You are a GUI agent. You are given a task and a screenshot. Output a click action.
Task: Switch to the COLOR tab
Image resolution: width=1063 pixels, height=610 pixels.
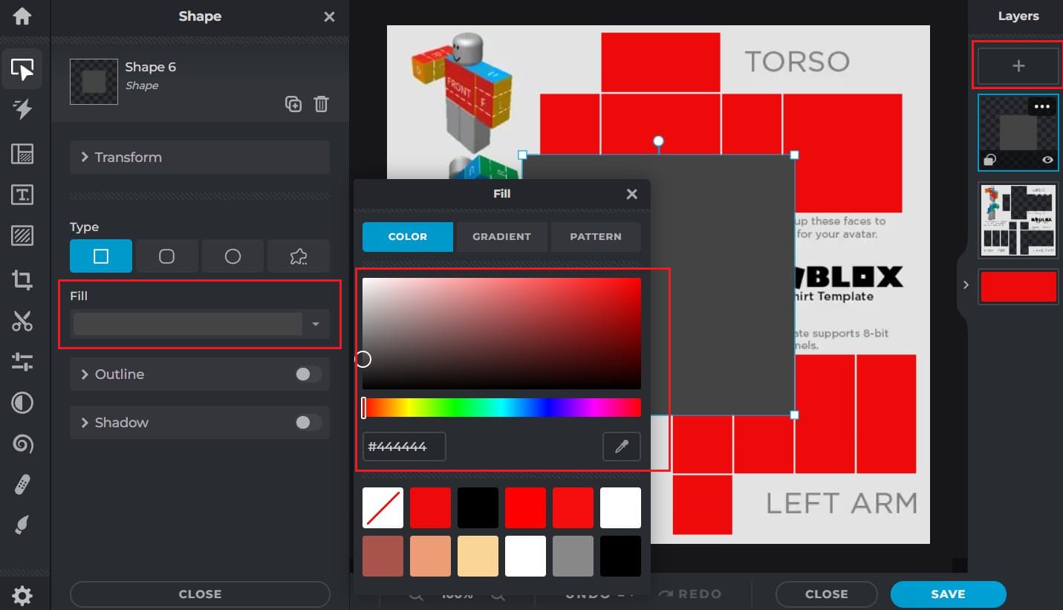(x=408, y=236)
